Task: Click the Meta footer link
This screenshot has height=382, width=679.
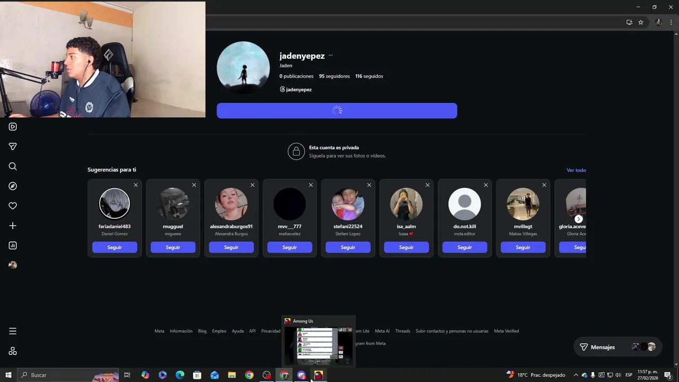Action: coord(160,331)
